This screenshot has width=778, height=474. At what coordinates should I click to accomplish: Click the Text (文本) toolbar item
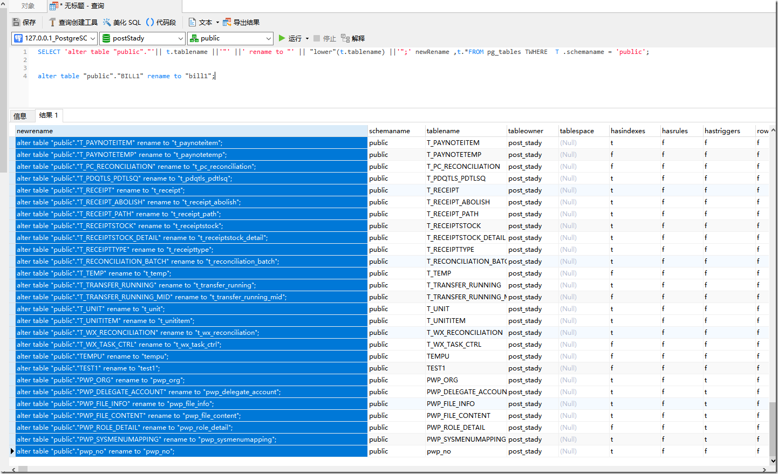200,22
